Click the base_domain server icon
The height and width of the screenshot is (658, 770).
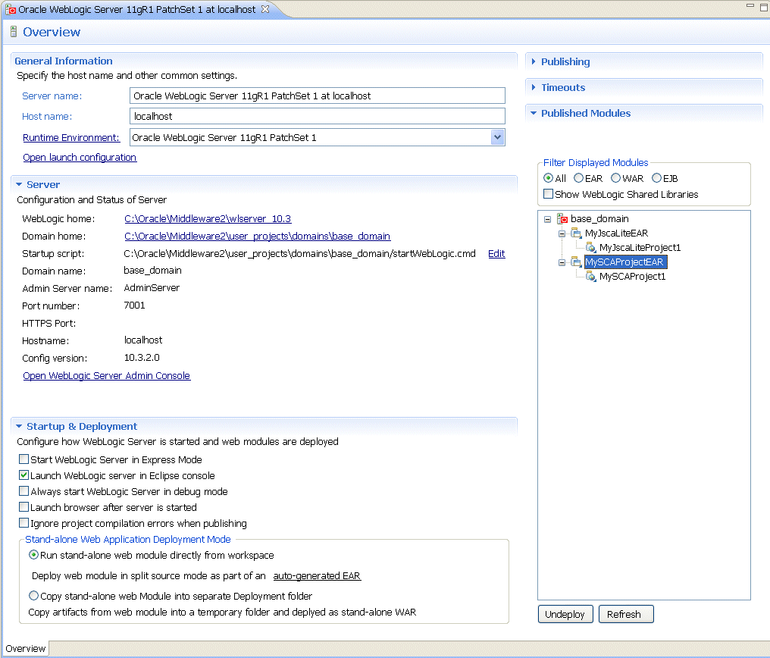pyautogui.click(x=562, y=219)
